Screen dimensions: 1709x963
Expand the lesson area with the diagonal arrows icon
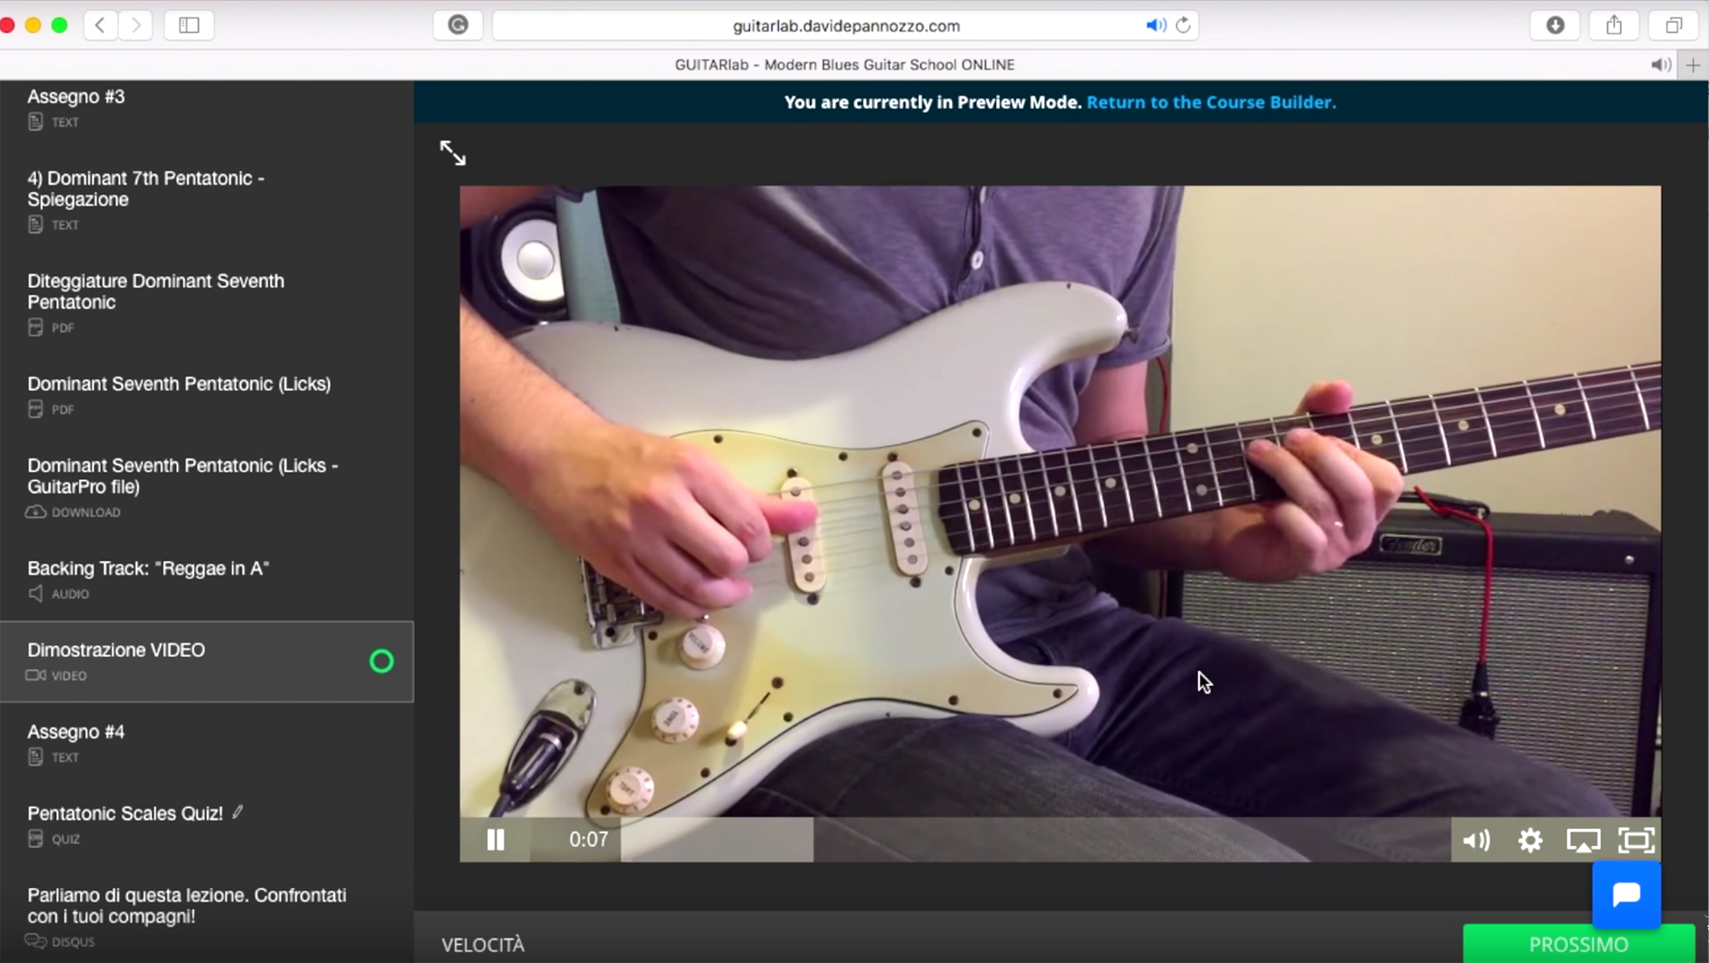pos(453,153)
